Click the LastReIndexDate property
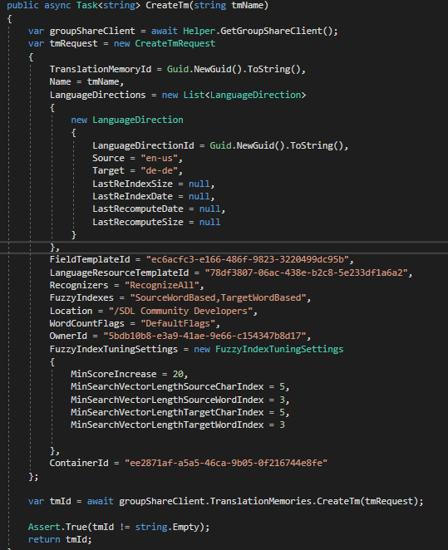 pyautogui.click(x=133, y=196)
